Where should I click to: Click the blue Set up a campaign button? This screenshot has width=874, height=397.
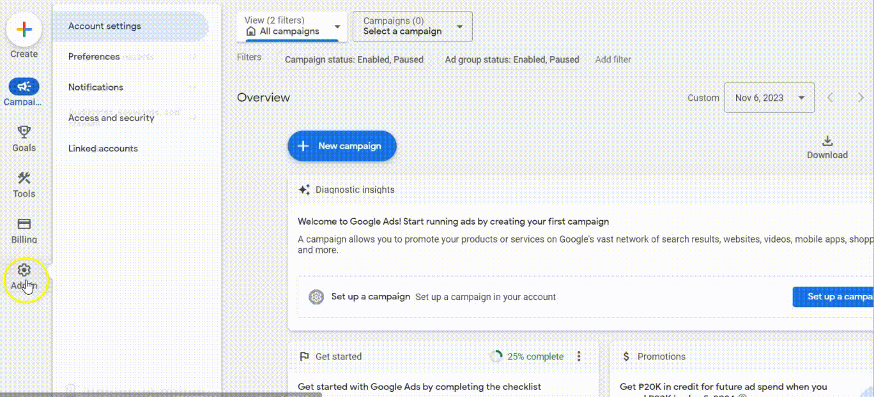(x=833, y=297)
